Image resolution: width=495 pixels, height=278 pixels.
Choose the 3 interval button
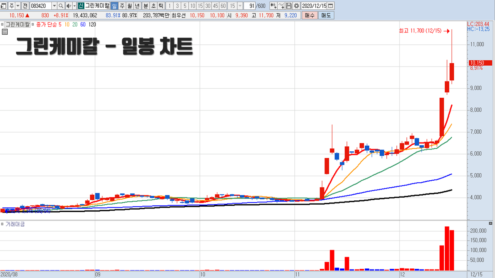click(x=177, y=6)
